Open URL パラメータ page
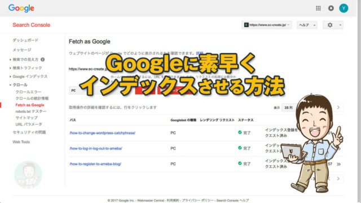Screen dimensions: 361x203 coord(29,124)
